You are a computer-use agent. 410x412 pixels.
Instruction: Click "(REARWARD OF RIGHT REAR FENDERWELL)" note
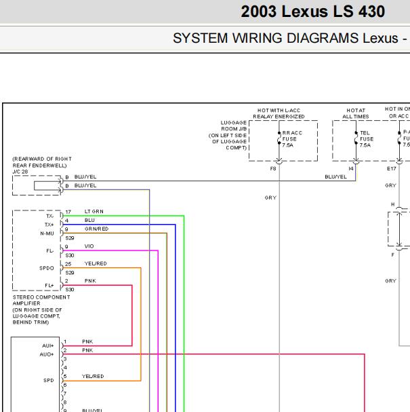[42, 162]
